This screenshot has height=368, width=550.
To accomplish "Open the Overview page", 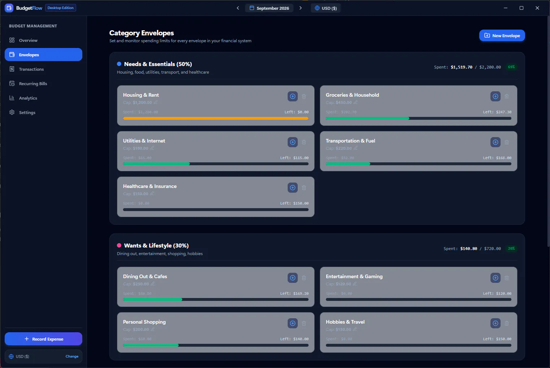I will (x=43, y=40).
